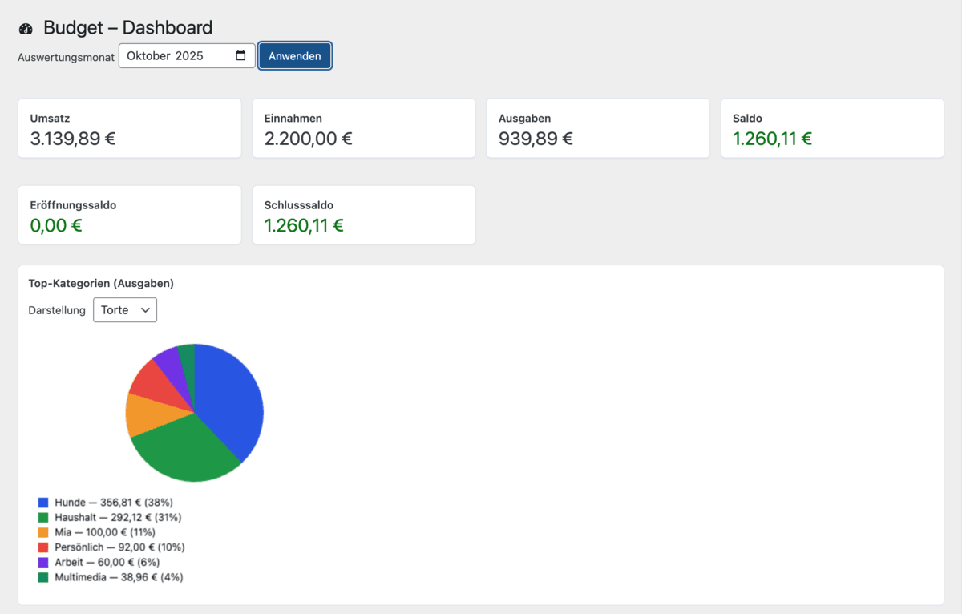Click the Umsatz summary card
The image size is (962, 614).
click(x=129, y=128)
